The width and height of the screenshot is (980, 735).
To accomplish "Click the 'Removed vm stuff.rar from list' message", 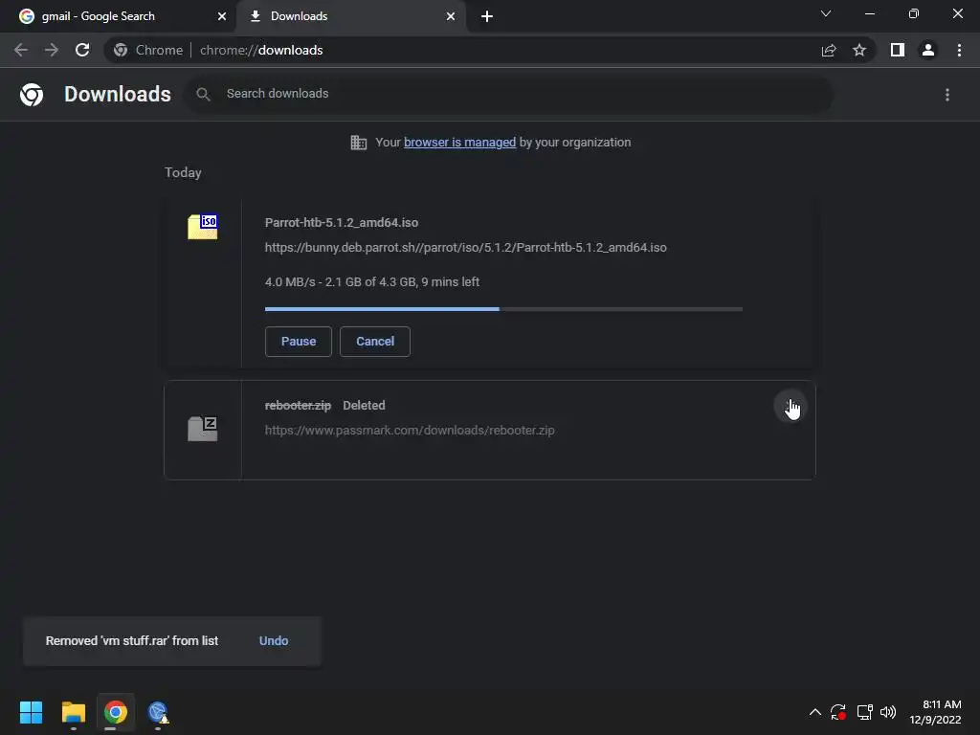I will click(x=132, y=640).
